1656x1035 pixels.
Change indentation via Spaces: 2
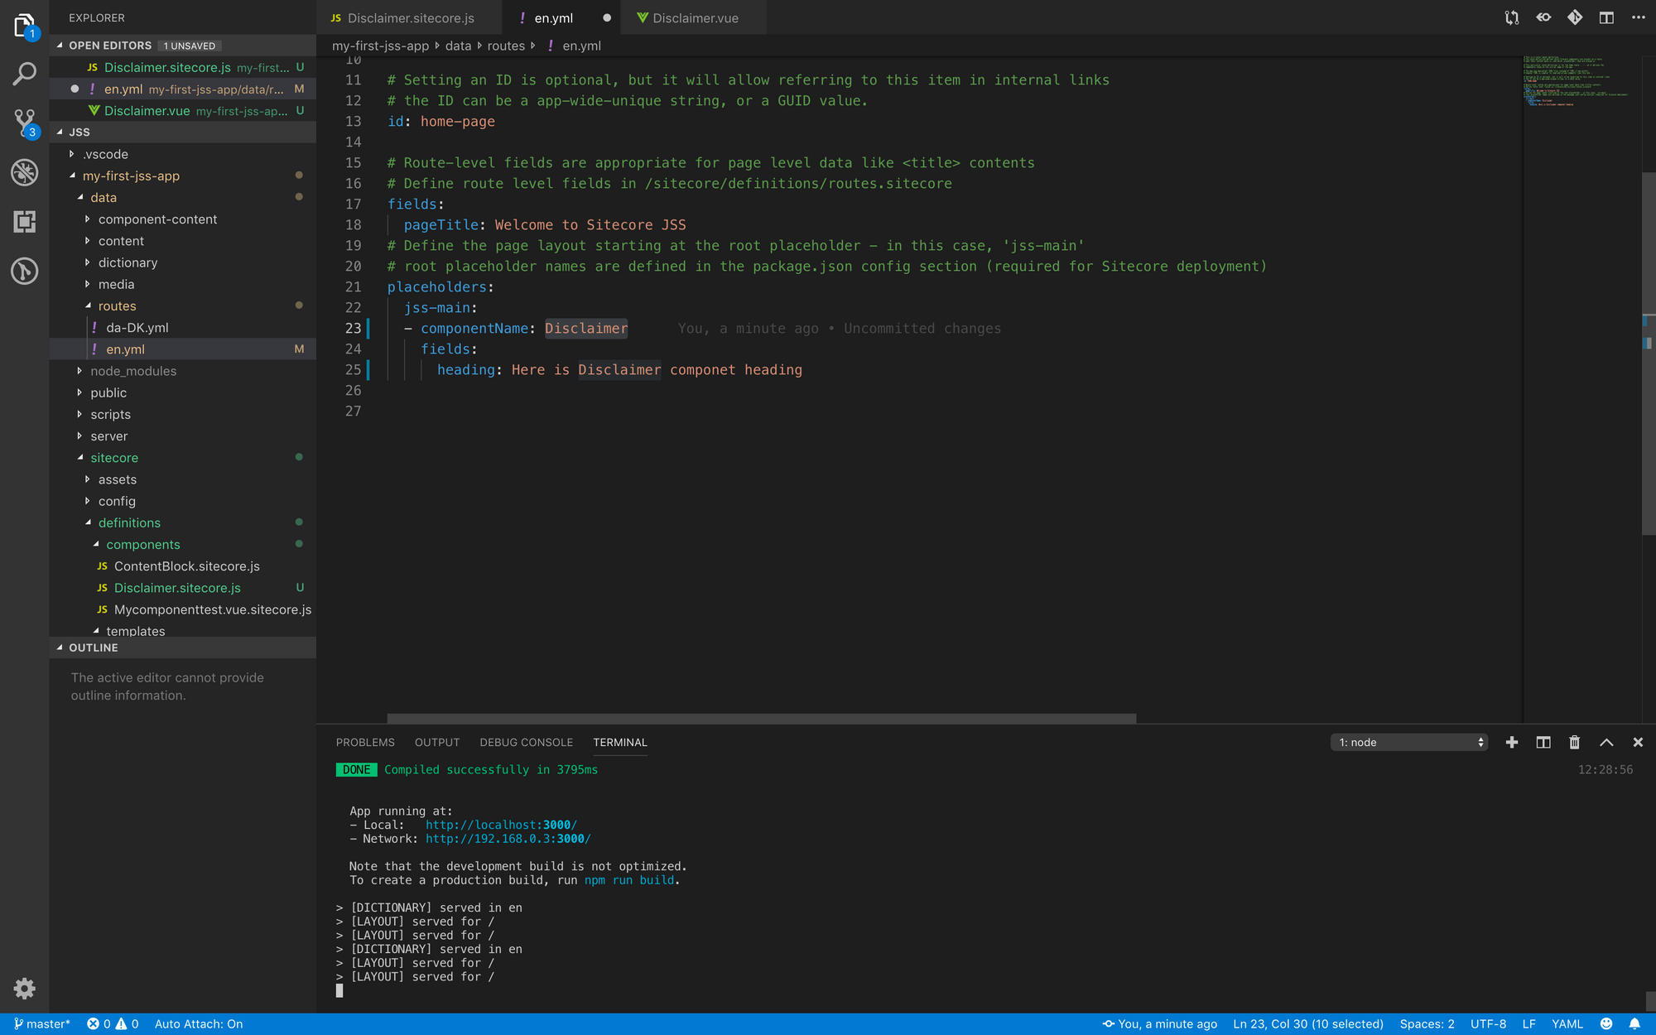[x=1427, y=1023]
